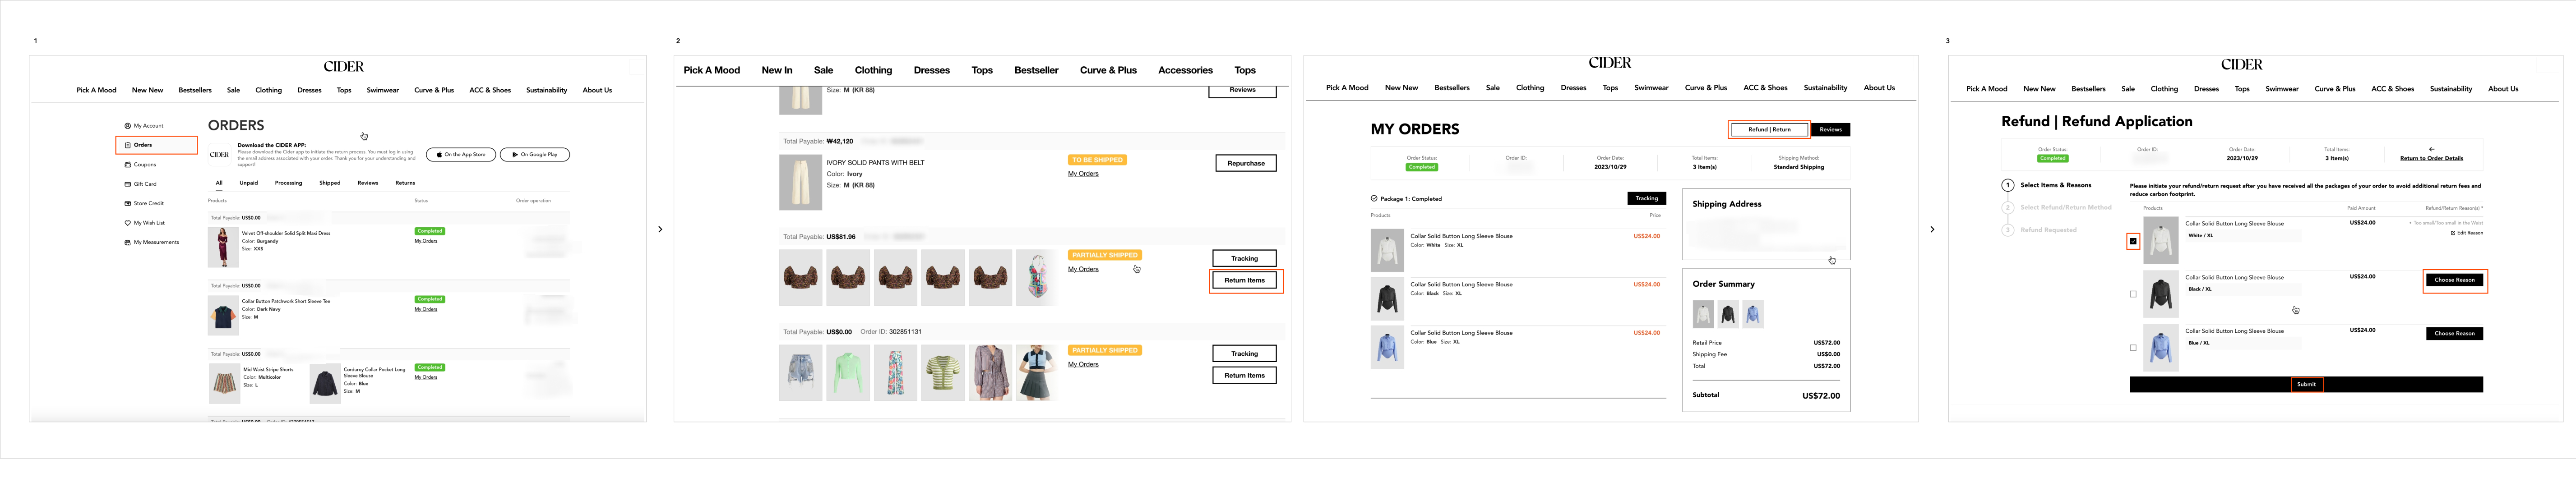Open the white blouse thumbnail in Package 1
The width and height of the screenshot is (2576, 491).
(x=1387, y=250)
